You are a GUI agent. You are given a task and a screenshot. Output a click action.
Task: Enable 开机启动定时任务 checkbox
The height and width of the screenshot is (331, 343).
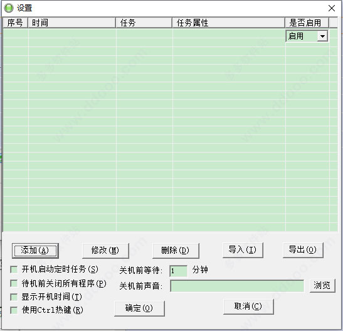point(14,269)
